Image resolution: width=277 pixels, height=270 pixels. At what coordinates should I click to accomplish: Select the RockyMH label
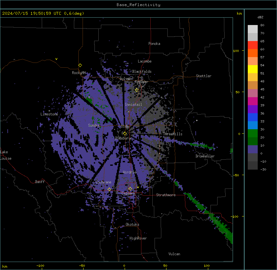coord(79,73)
